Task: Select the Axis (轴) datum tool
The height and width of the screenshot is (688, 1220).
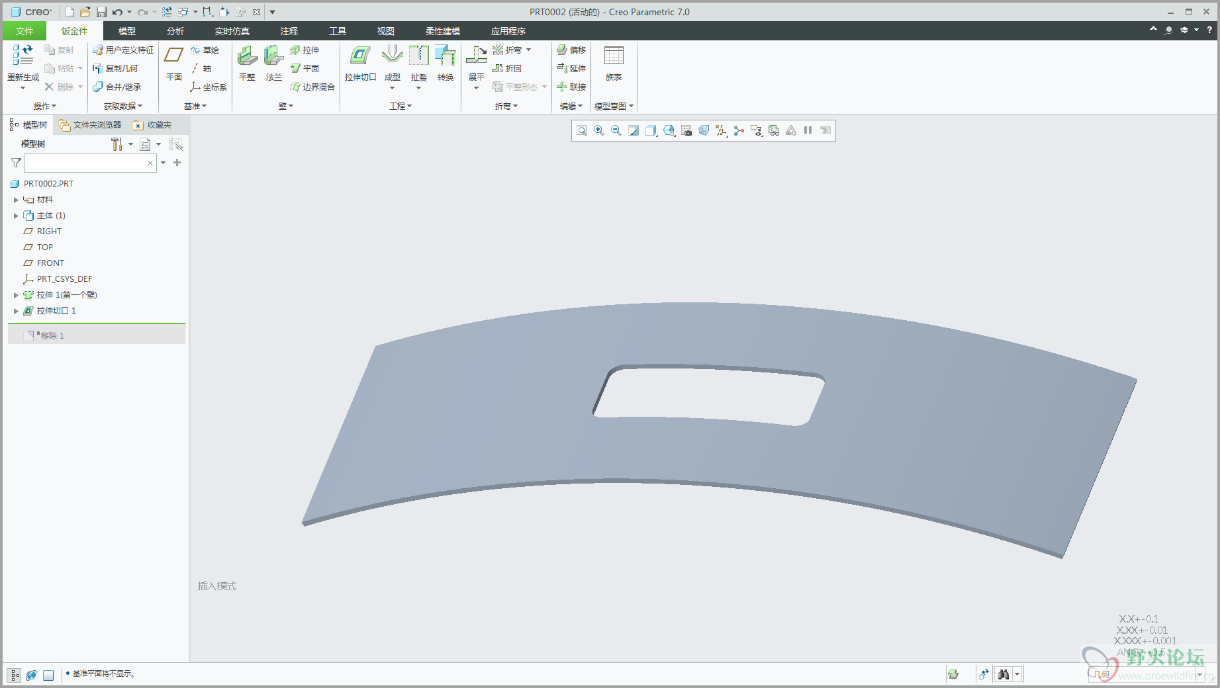Action: [201, 69]
